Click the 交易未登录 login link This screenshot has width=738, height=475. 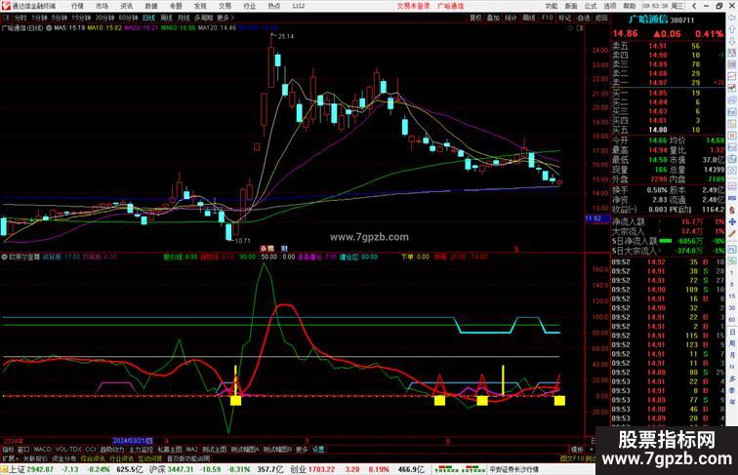pyautogui.click(x=414, y=6)
